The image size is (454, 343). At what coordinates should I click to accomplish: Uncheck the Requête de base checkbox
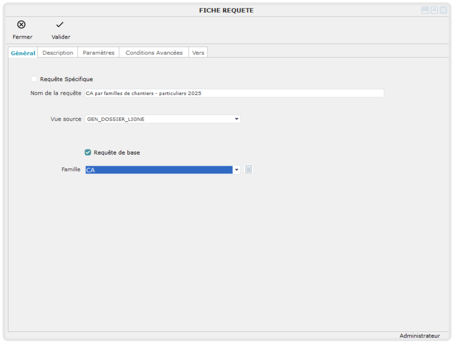coord(88,153)
